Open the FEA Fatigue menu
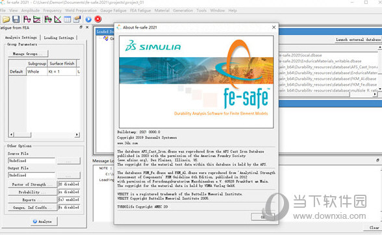Screen dimensions: 382x235 pos(140,10)
